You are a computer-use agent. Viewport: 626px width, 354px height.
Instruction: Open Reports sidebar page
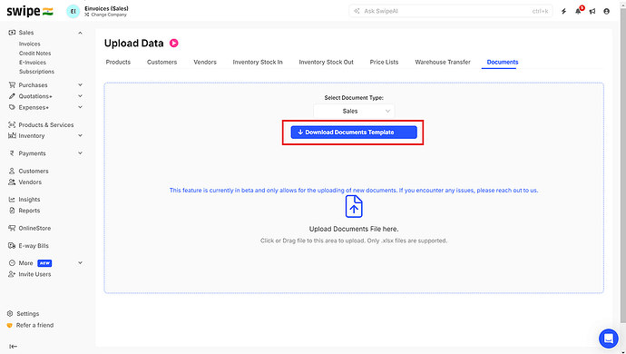(x=29, y=211)
